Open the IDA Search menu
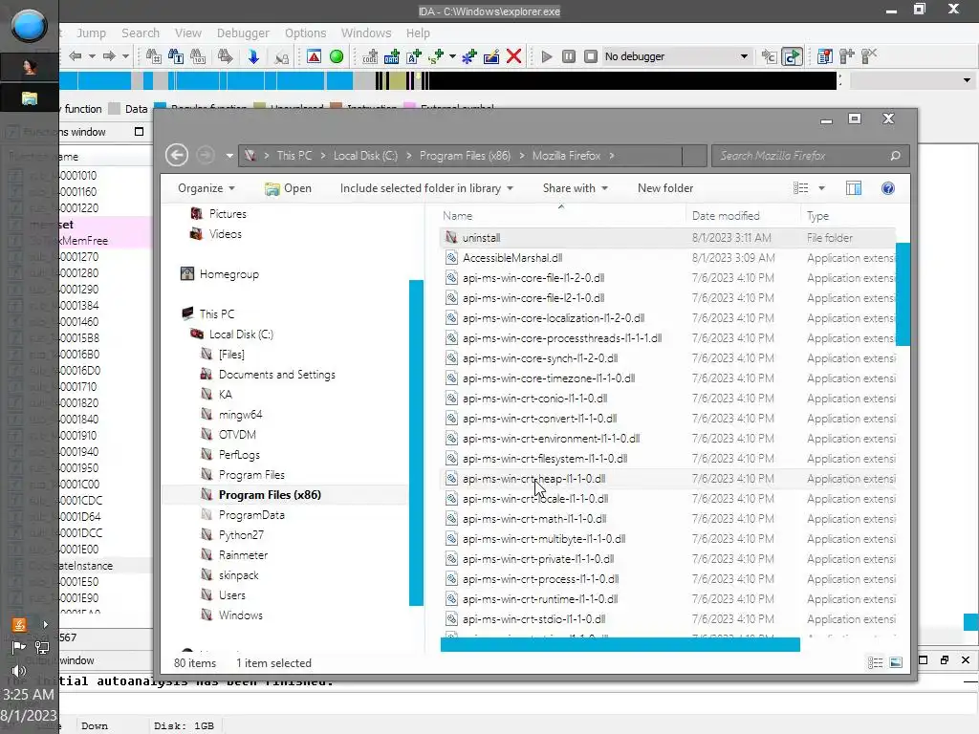The width and height of the screenshot is (979, 734). click(141, 33)
